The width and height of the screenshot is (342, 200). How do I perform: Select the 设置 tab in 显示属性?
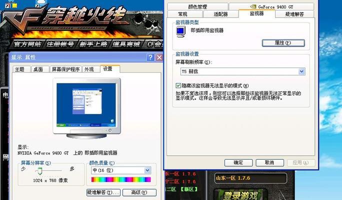[x=110, y=68]
